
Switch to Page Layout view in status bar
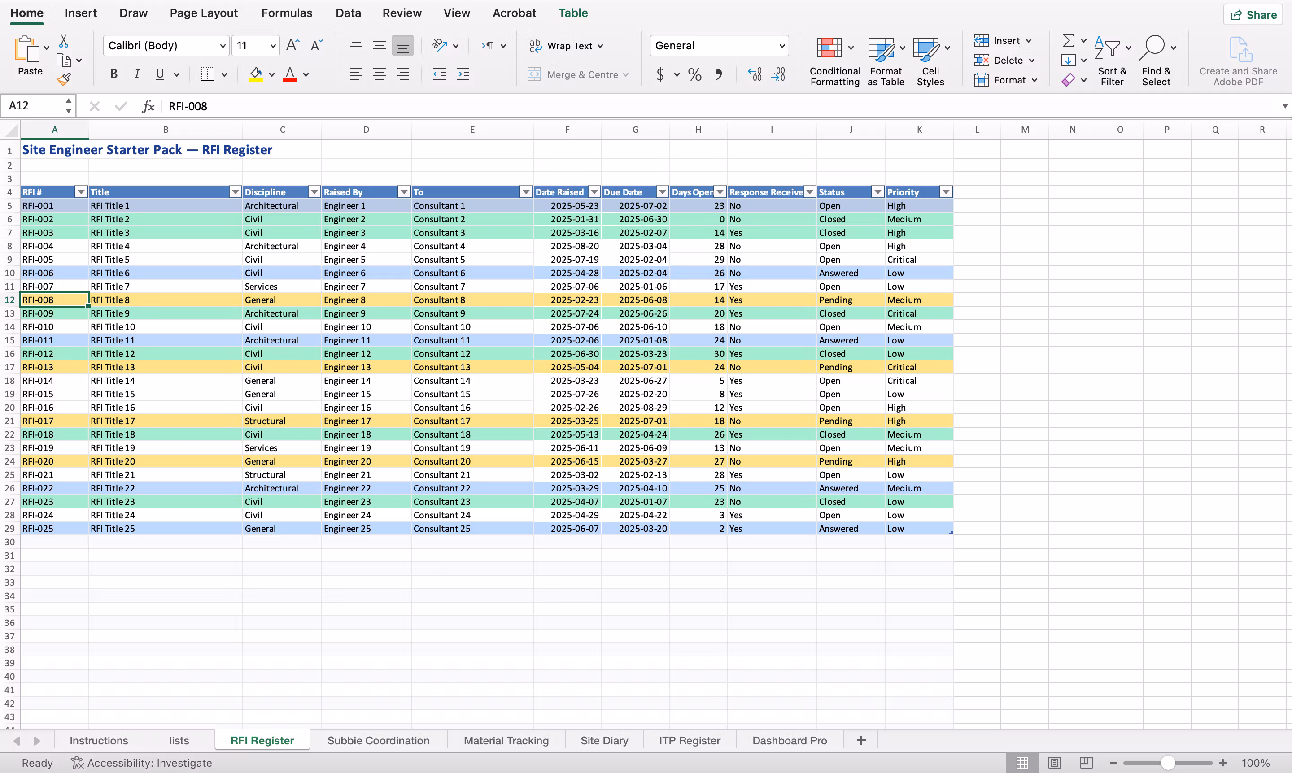[1054, 763]
